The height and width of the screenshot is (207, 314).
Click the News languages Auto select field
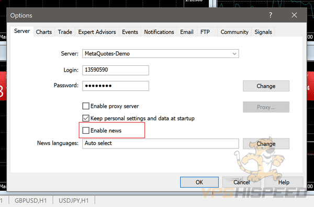click(x=161, y=143)
